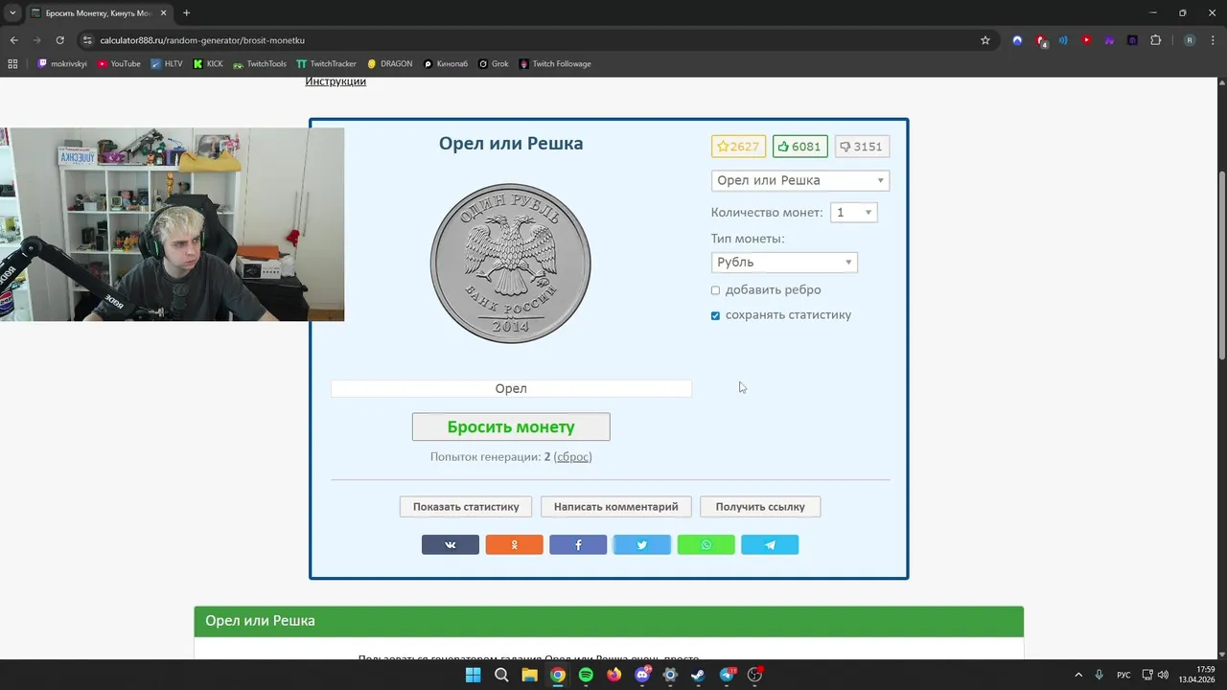Click the address bar URL

pos(202,40)
